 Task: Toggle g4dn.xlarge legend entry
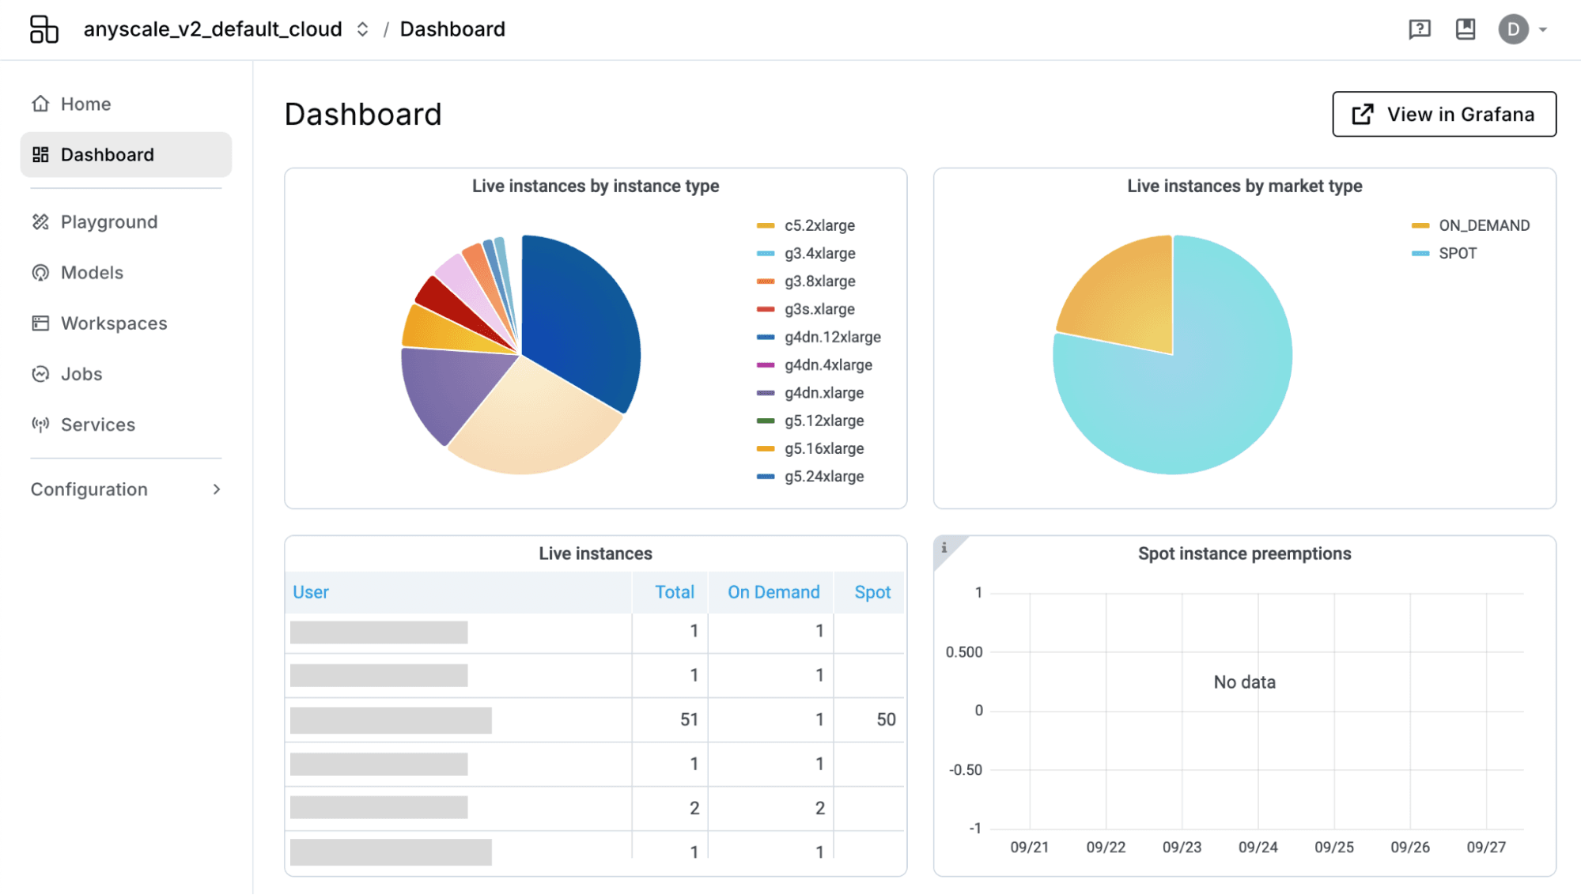click(x=810, y=392)
